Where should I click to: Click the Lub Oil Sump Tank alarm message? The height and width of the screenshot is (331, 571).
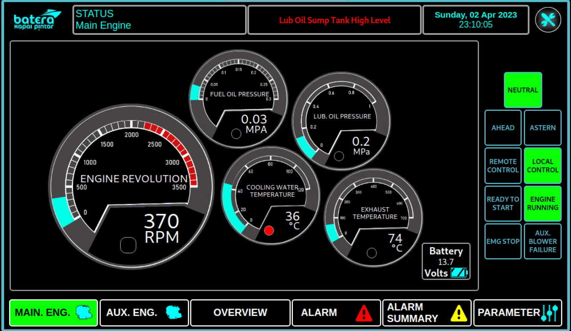(334, 20)
